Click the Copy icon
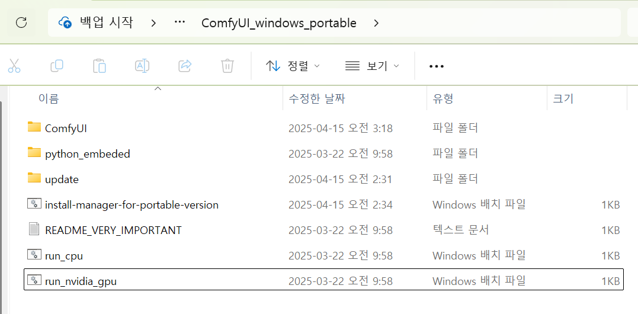Viewport: 638px width, 314px height. tap(56, 66)
